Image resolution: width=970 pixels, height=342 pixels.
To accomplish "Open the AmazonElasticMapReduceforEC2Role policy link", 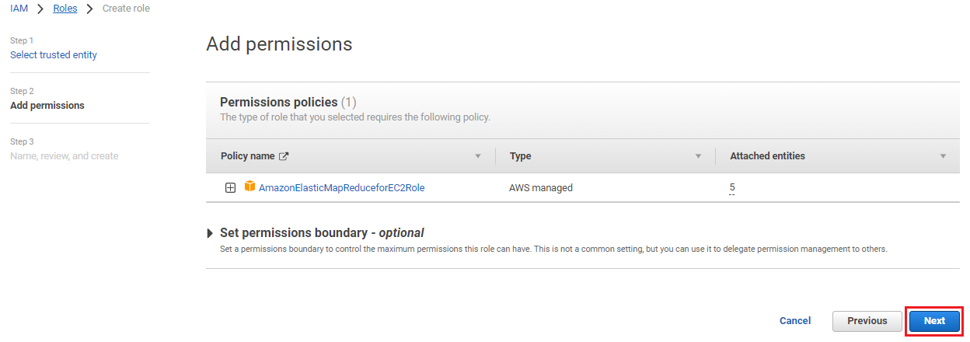I will click(x=342, y=187).
